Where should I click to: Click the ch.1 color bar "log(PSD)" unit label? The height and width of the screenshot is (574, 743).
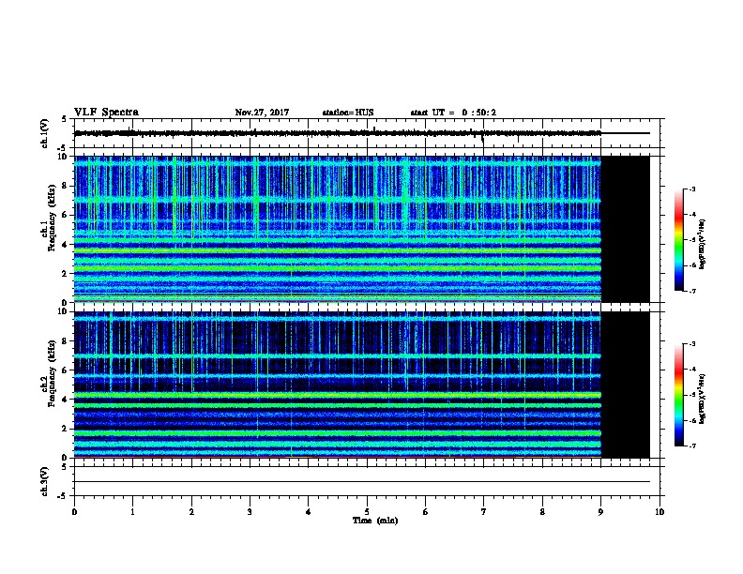pos(703,245)
